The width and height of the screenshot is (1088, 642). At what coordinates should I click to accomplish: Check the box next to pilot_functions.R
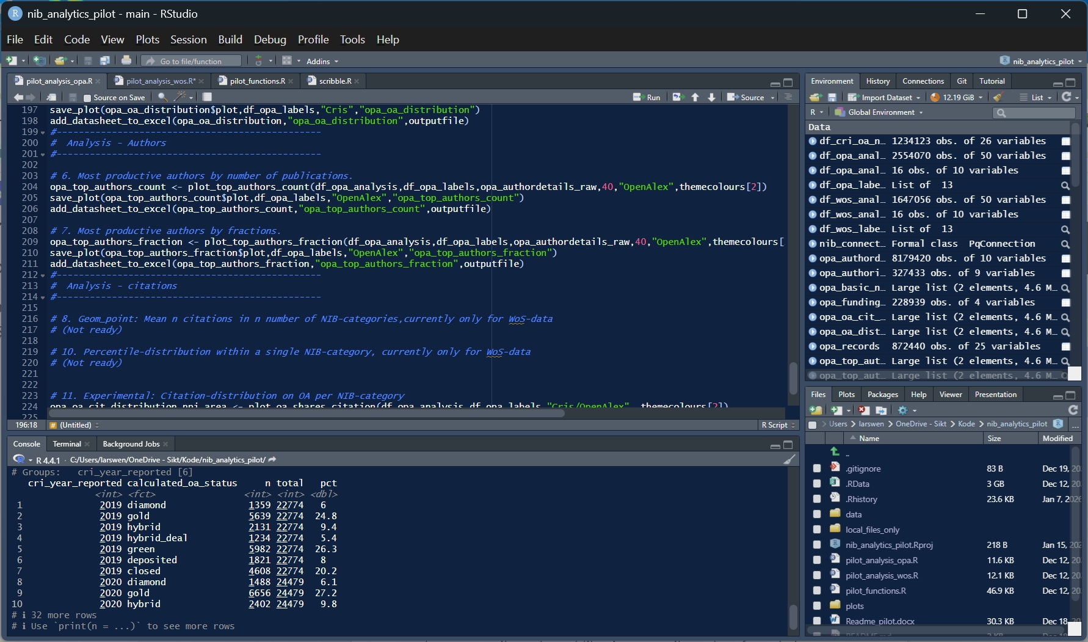817,591
